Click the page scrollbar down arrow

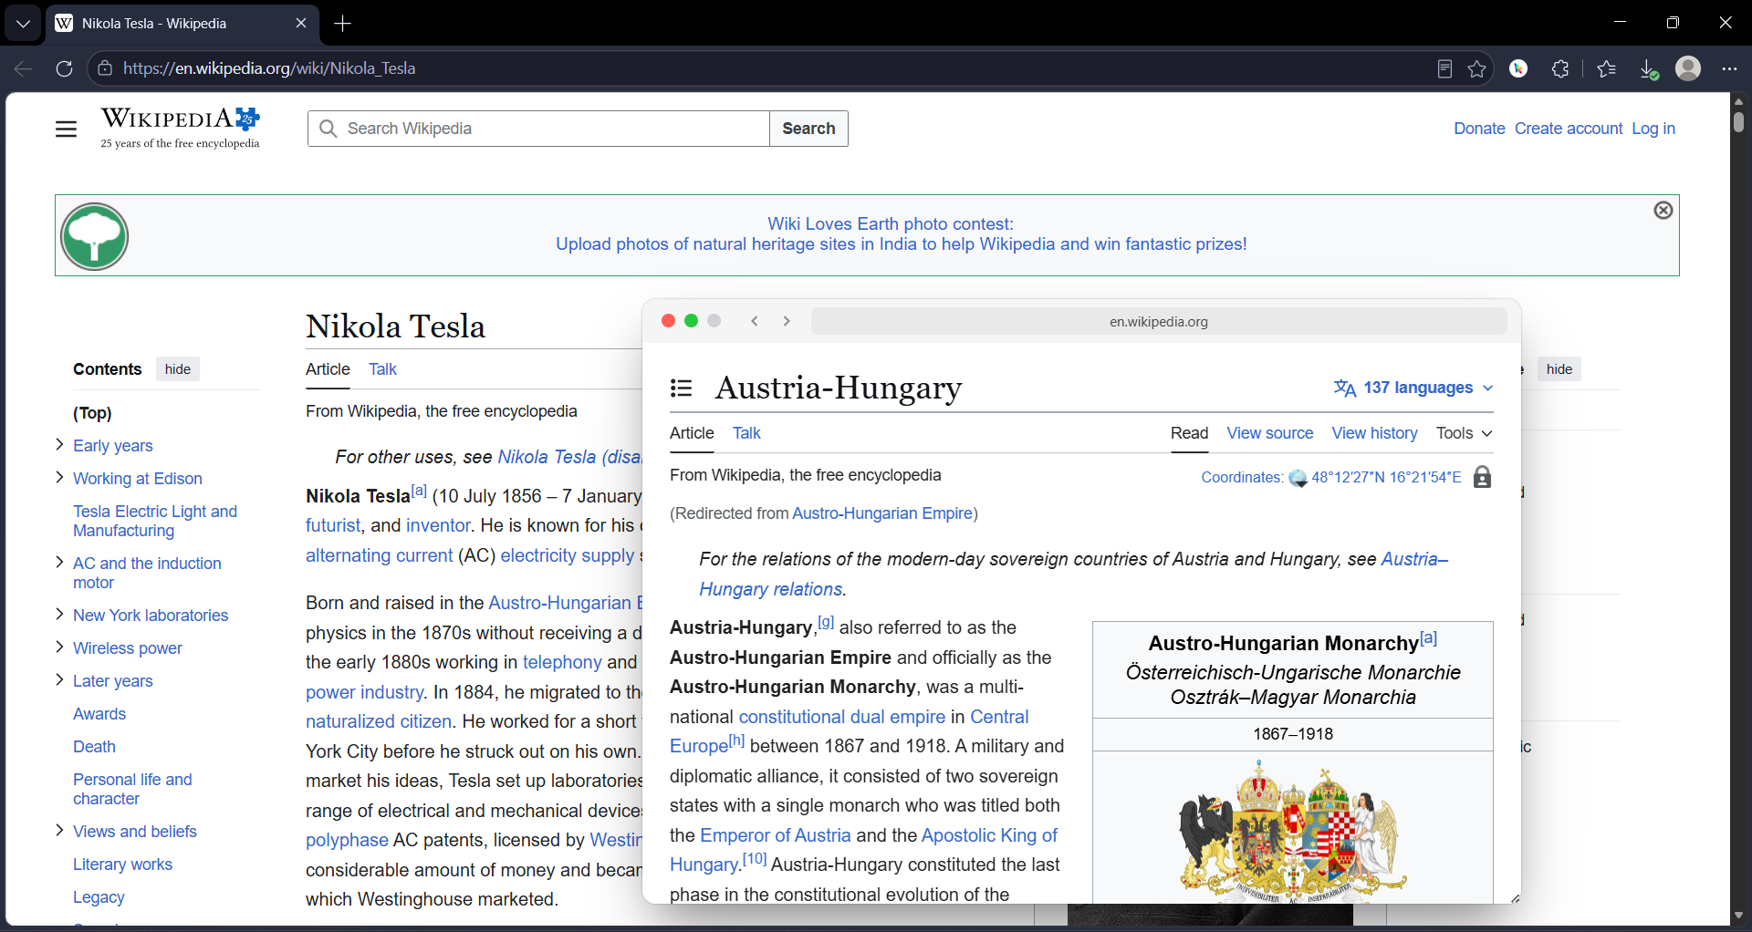(1738, 915)
